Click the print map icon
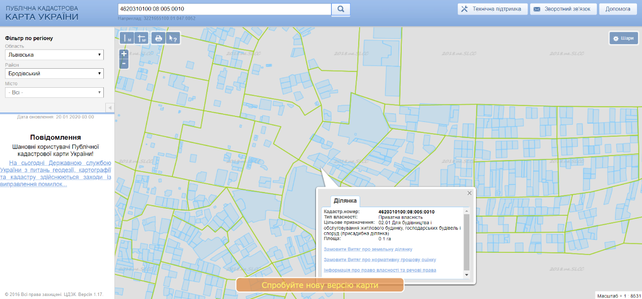 (x=158, y=38)
